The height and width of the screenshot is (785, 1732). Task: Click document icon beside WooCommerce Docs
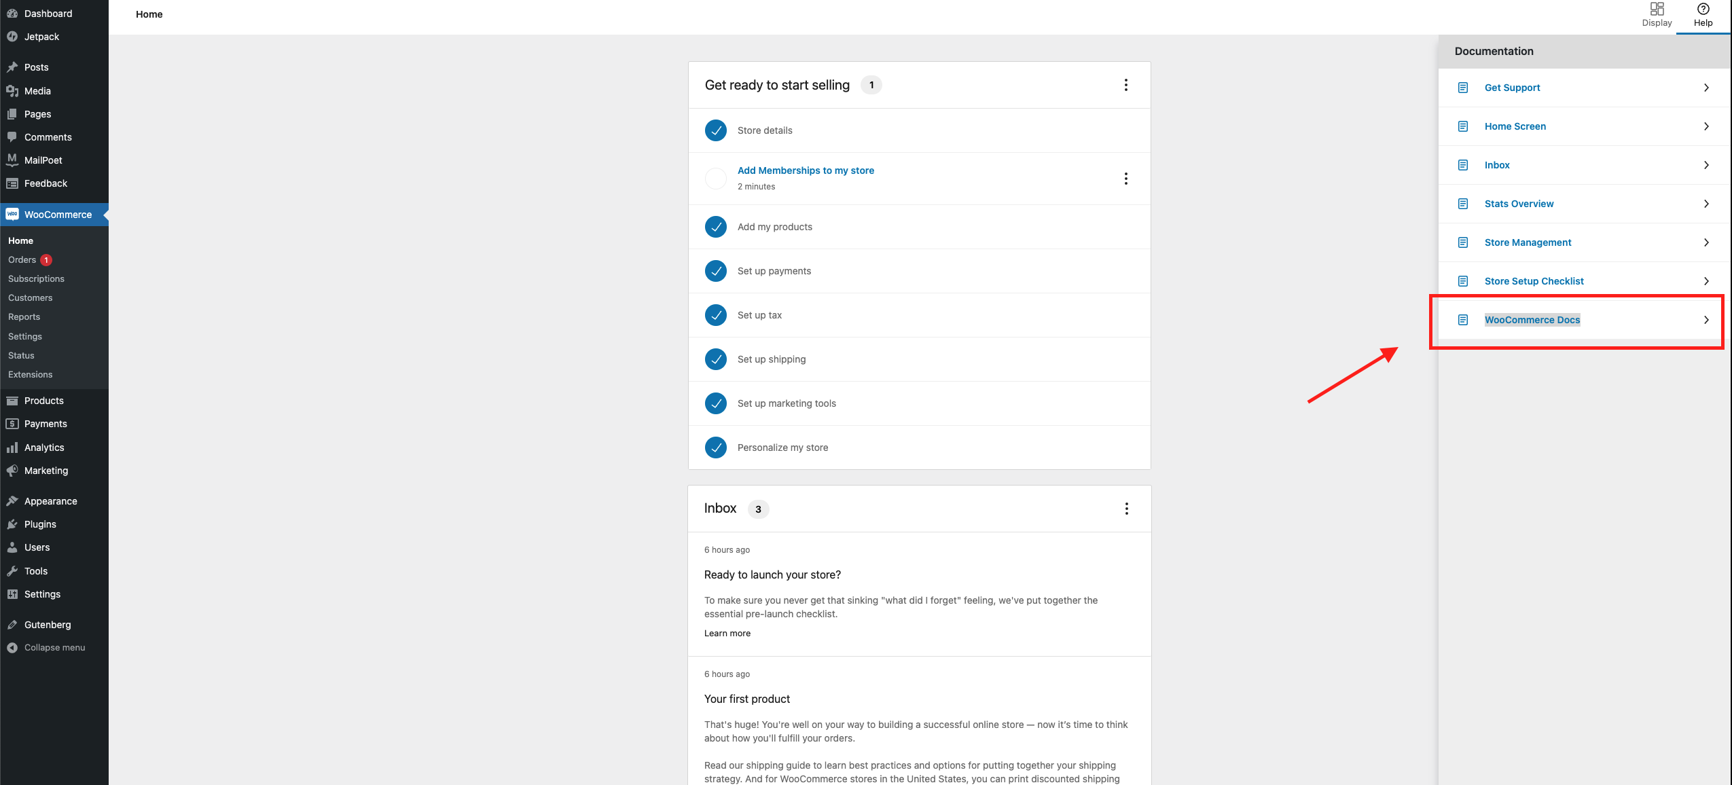1463,320
